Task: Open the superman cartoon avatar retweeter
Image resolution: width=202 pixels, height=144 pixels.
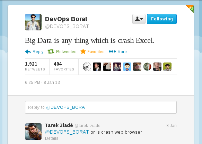Action: coord(127,67)
